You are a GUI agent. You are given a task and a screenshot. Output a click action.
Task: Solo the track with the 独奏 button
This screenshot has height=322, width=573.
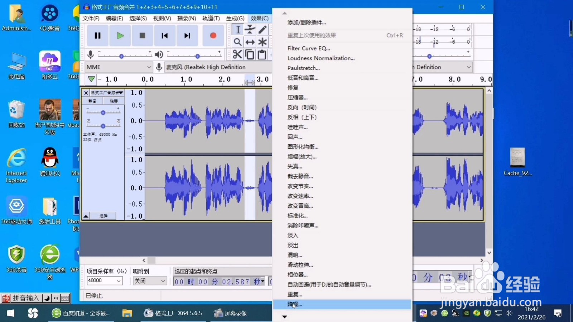point(114,101)
